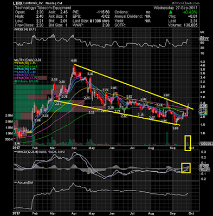Click the 2.5M volume axis label
The image size is (213, 216).
click(x=9, y=116)
